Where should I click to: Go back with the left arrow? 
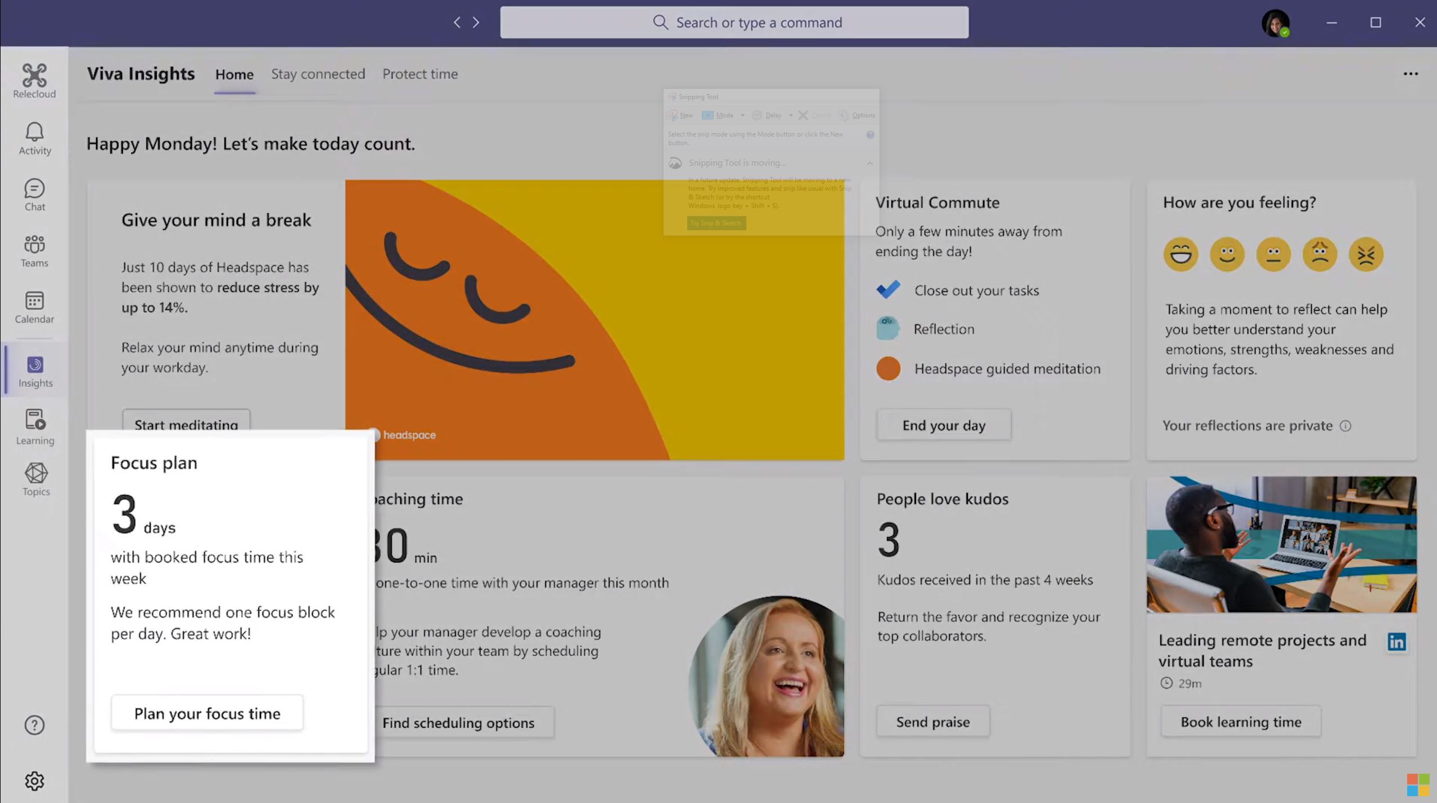click(457, 22)
